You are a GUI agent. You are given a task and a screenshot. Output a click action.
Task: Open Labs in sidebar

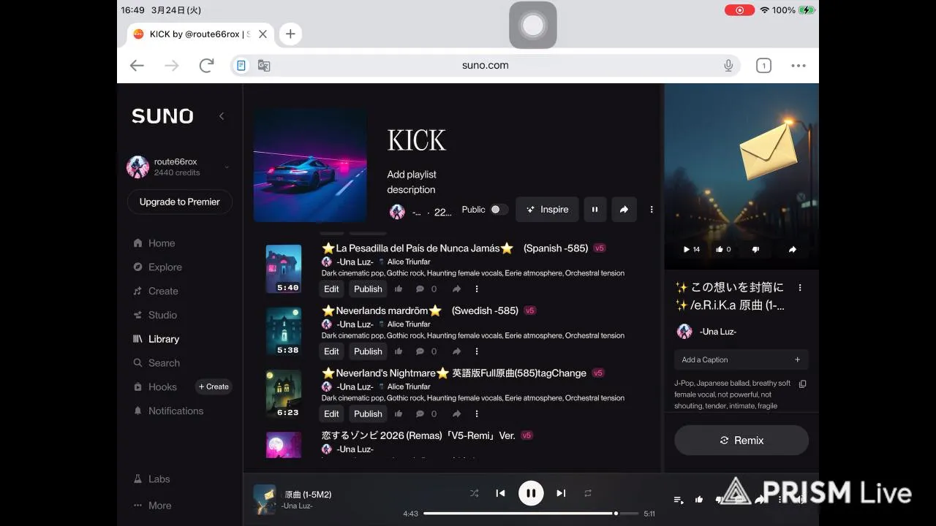pos(152,479)
